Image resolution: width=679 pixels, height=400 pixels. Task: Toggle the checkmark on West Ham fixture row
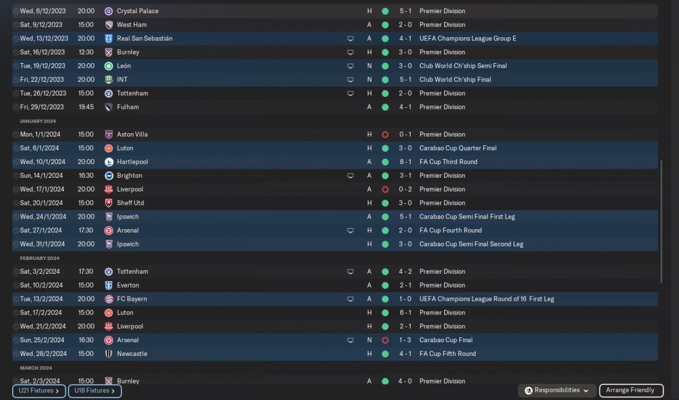[16, 25]
